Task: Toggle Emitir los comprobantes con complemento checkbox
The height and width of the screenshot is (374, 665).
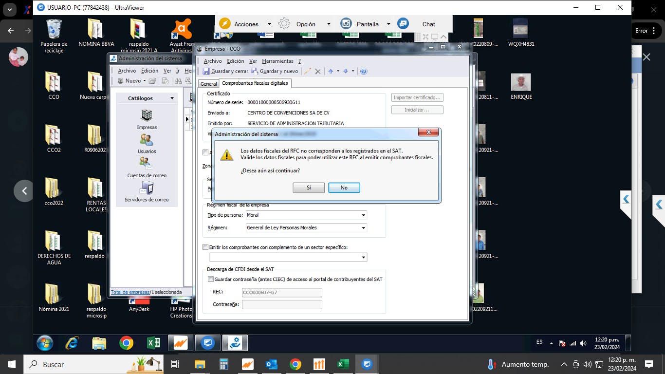Action: pyautogui.click(x=205, y=247)
